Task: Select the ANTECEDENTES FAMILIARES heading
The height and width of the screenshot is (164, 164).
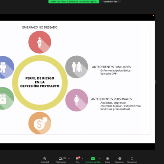Action: click(x=112, y=67)
